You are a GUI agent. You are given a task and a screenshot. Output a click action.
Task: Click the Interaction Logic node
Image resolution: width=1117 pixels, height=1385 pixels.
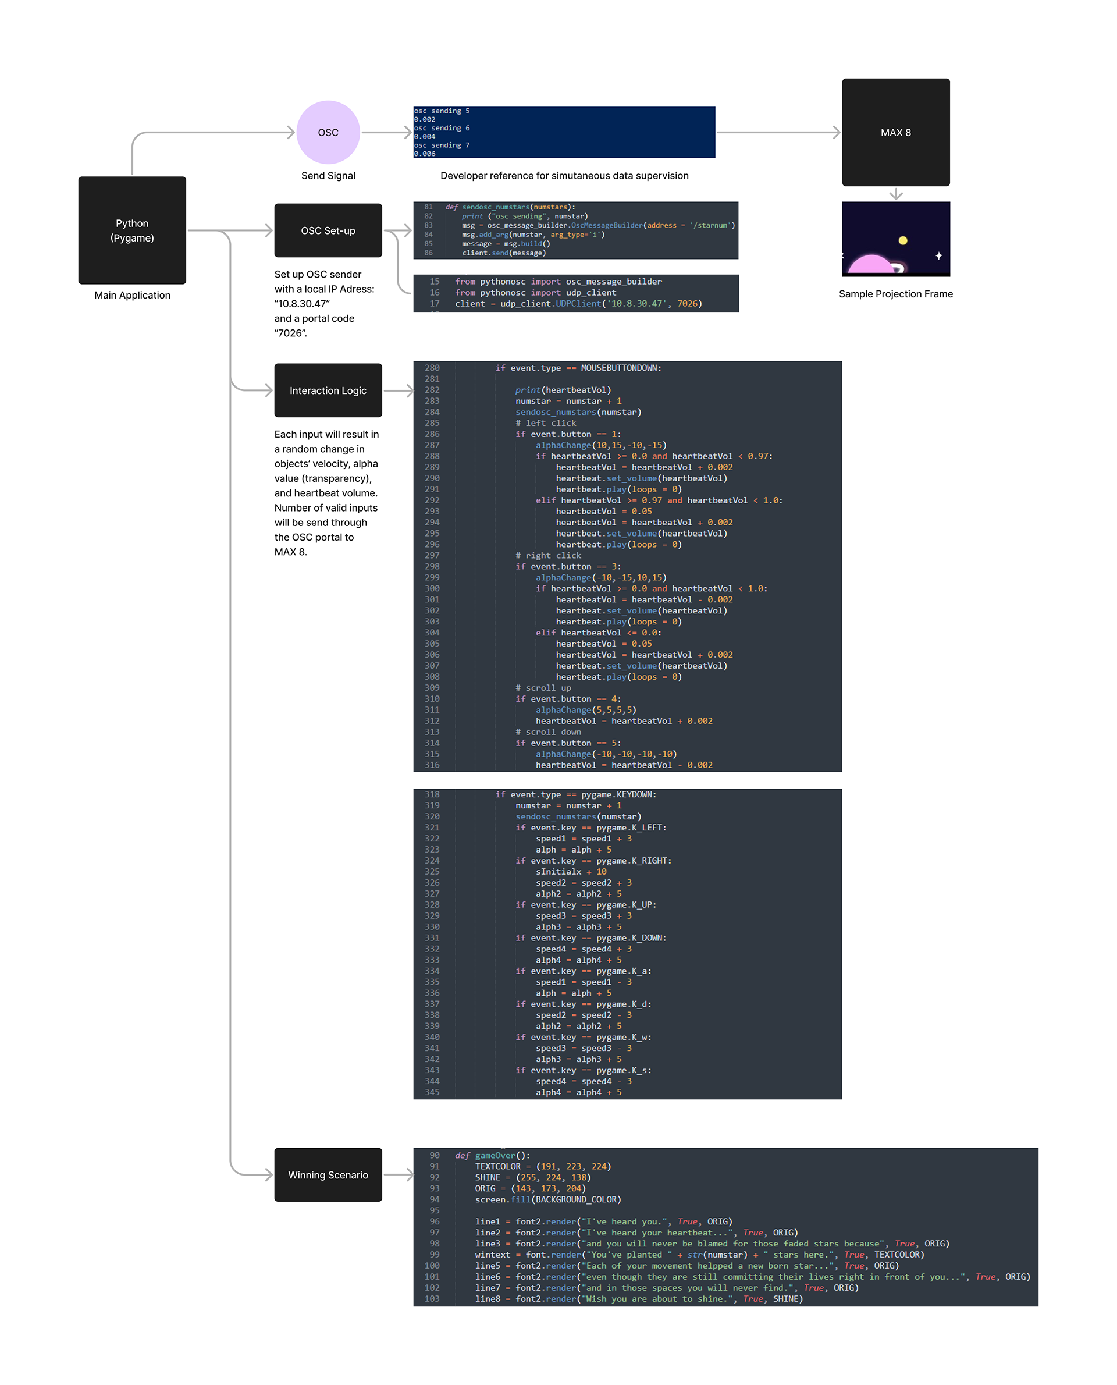(x=328, y=390)
